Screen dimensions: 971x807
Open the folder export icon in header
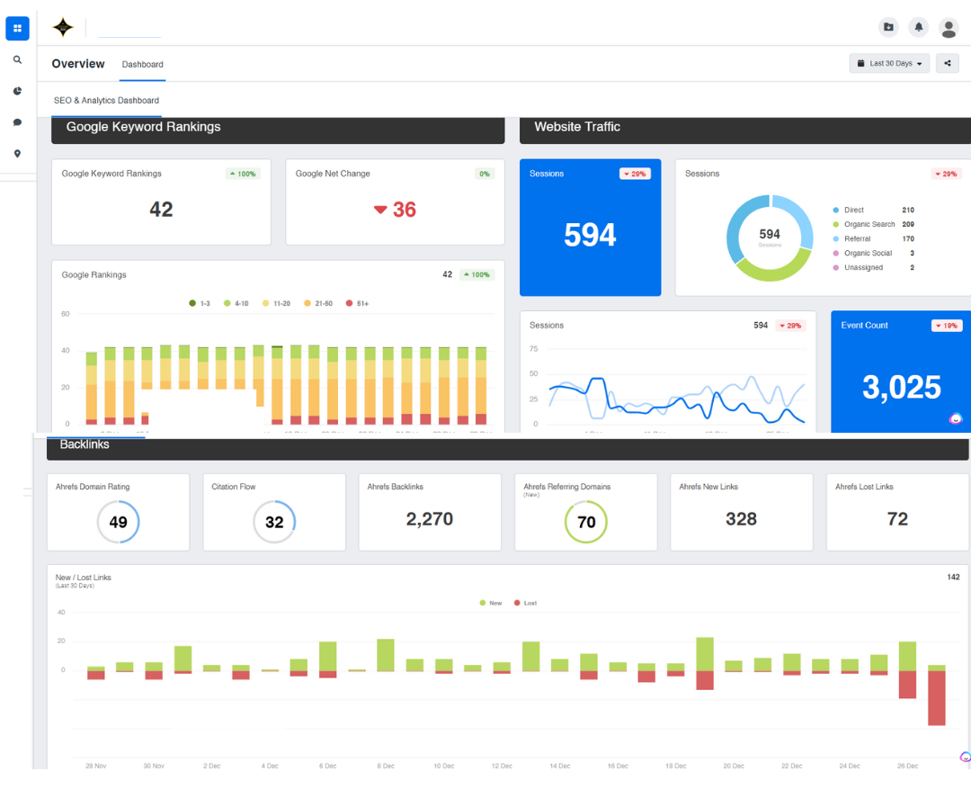pos(888,27)
